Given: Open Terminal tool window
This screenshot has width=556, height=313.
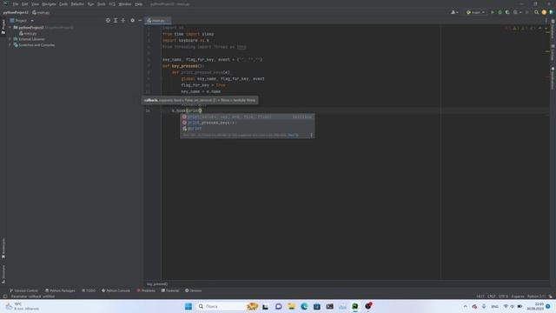Looking at the screenshot, I should (170, 290).
